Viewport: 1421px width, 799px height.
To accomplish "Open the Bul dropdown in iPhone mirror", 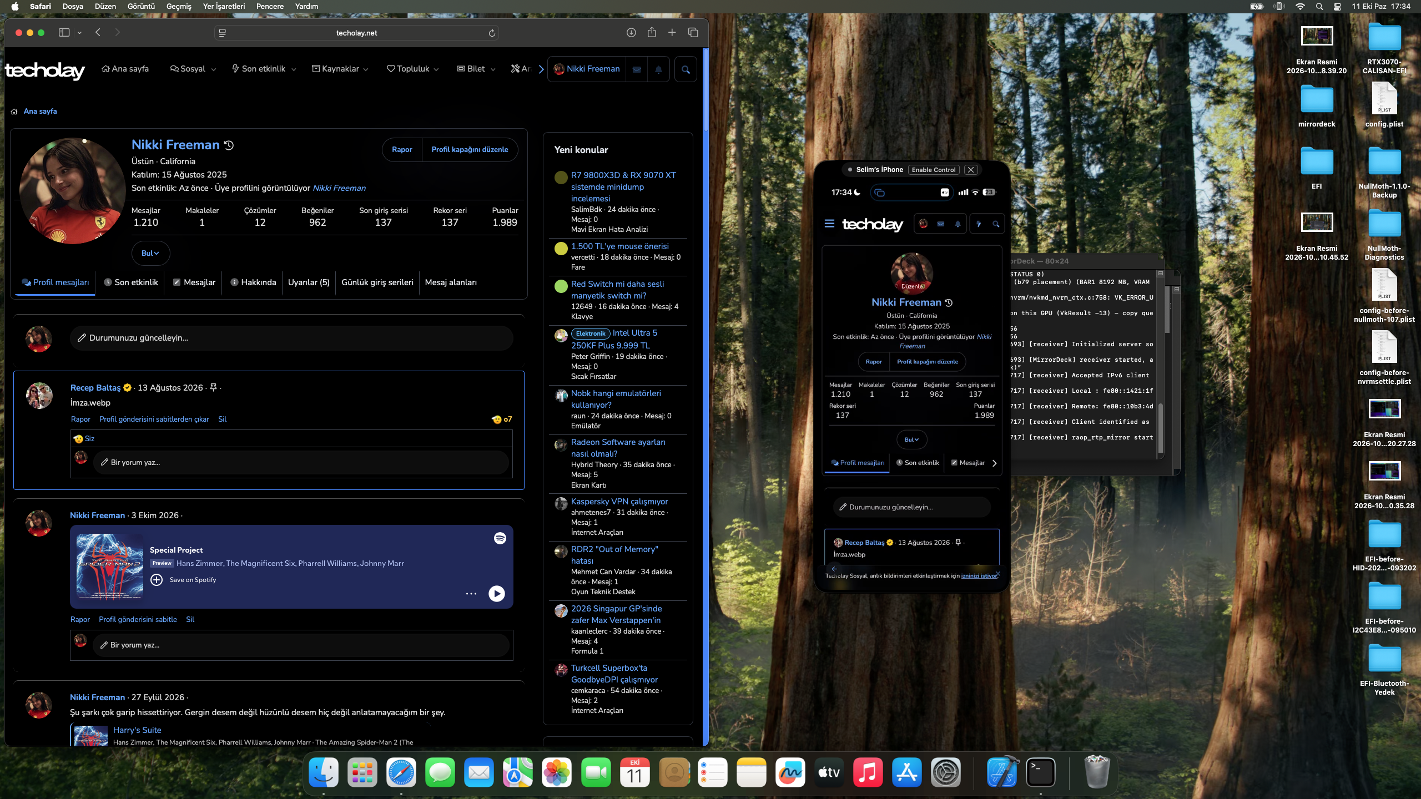I will (x=911, y=439).
